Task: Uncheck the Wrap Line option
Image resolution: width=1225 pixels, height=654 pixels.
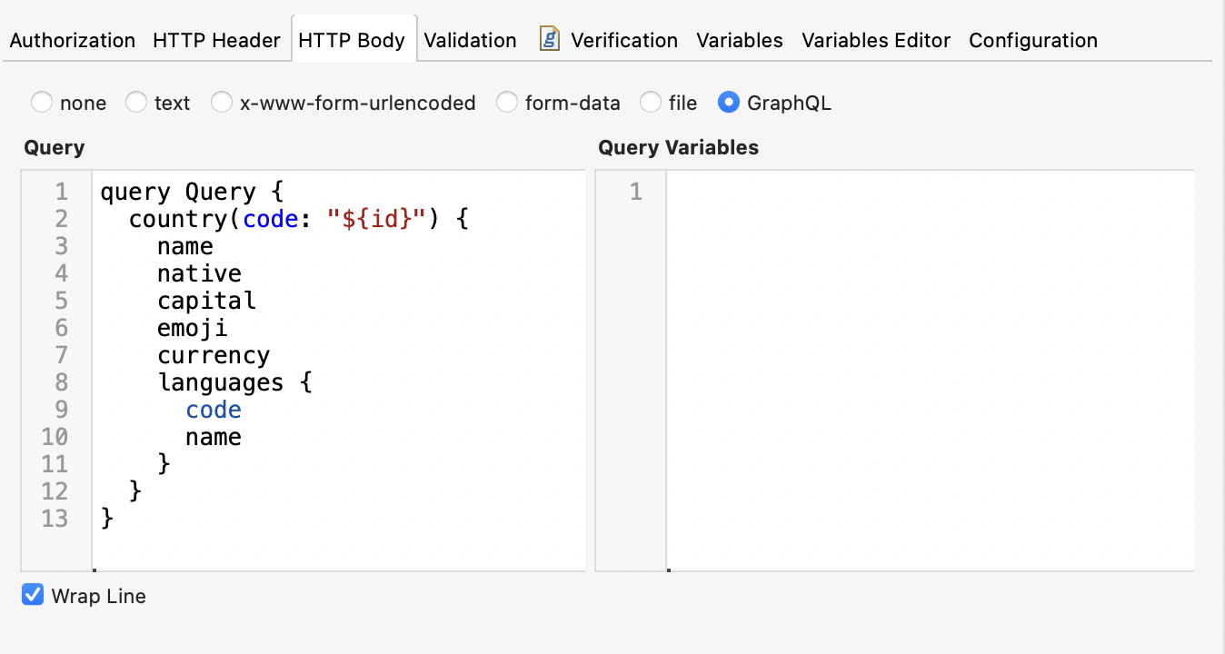Action: [33, 594]
